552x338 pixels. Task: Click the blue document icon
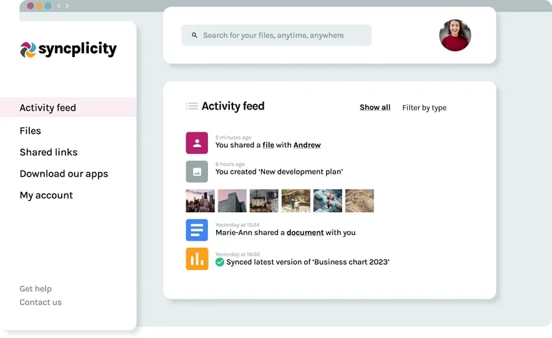(197, 230)
